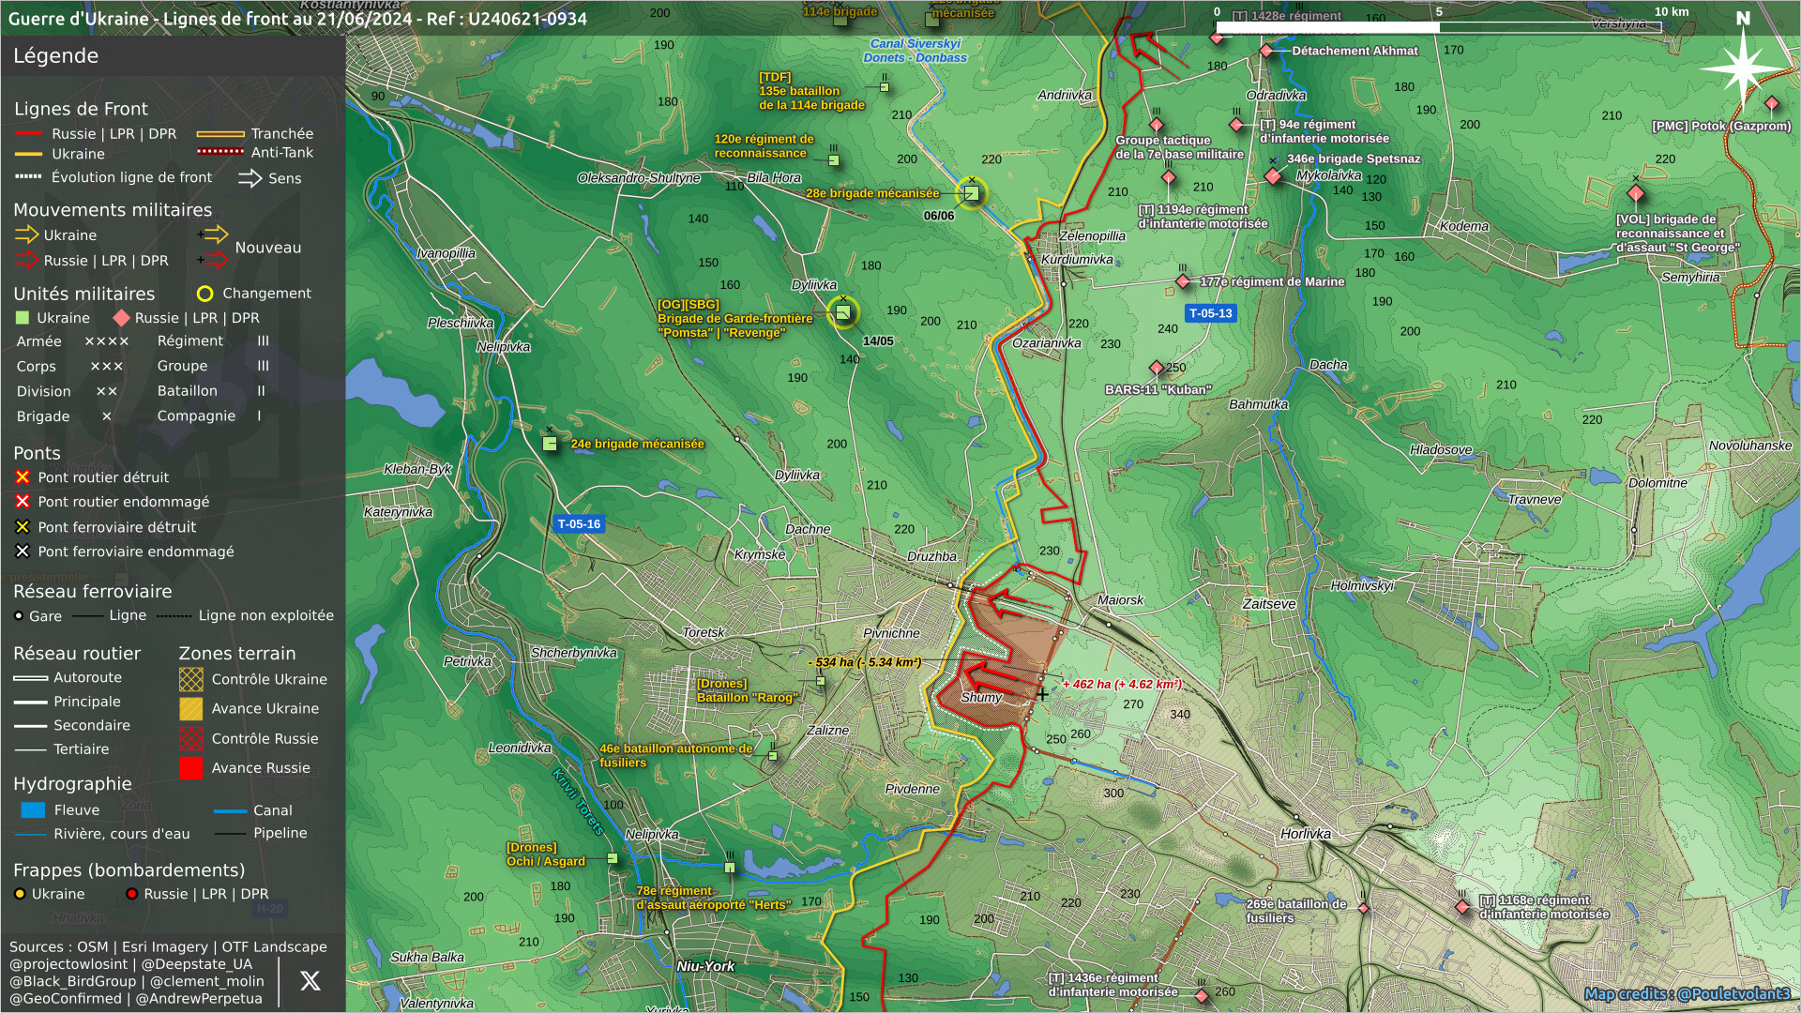Click the +462 ha Russian gain label
Image resolution: width=1801 pixels, height=1013 pixels.
coord(1122,685)
